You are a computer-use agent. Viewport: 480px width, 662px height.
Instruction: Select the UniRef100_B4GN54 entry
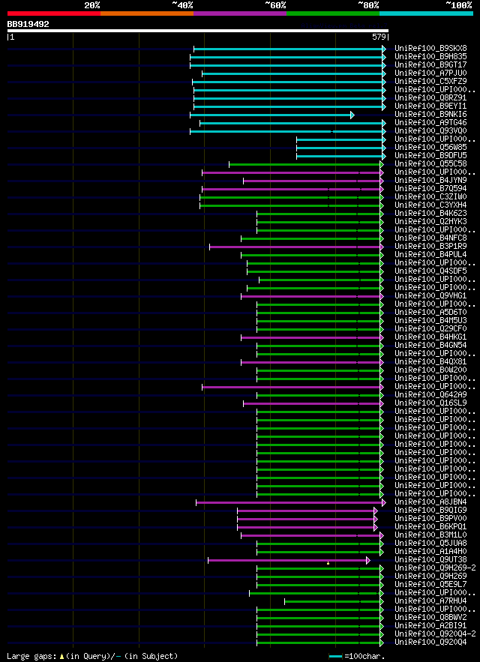(430, 345)
